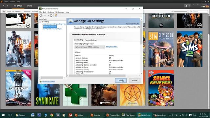Open NVIDIA Control Panel Help menu
This screenshot has height=118, width=210.
(67, 12)
